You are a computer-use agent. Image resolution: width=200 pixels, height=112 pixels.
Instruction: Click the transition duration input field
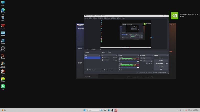click(146, 61)
